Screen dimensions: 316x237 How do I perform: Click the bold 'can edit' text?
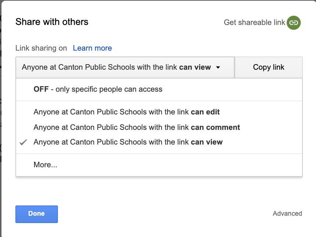[x=205, y=112]
